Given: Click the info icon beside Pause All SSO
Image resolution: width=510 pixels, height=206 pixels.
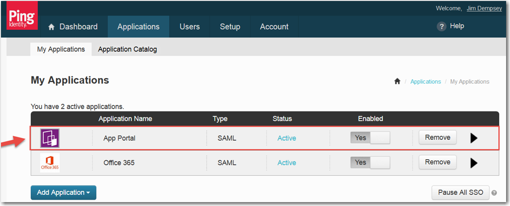Looking at the screenshot, I should click(x=494, y=193).
